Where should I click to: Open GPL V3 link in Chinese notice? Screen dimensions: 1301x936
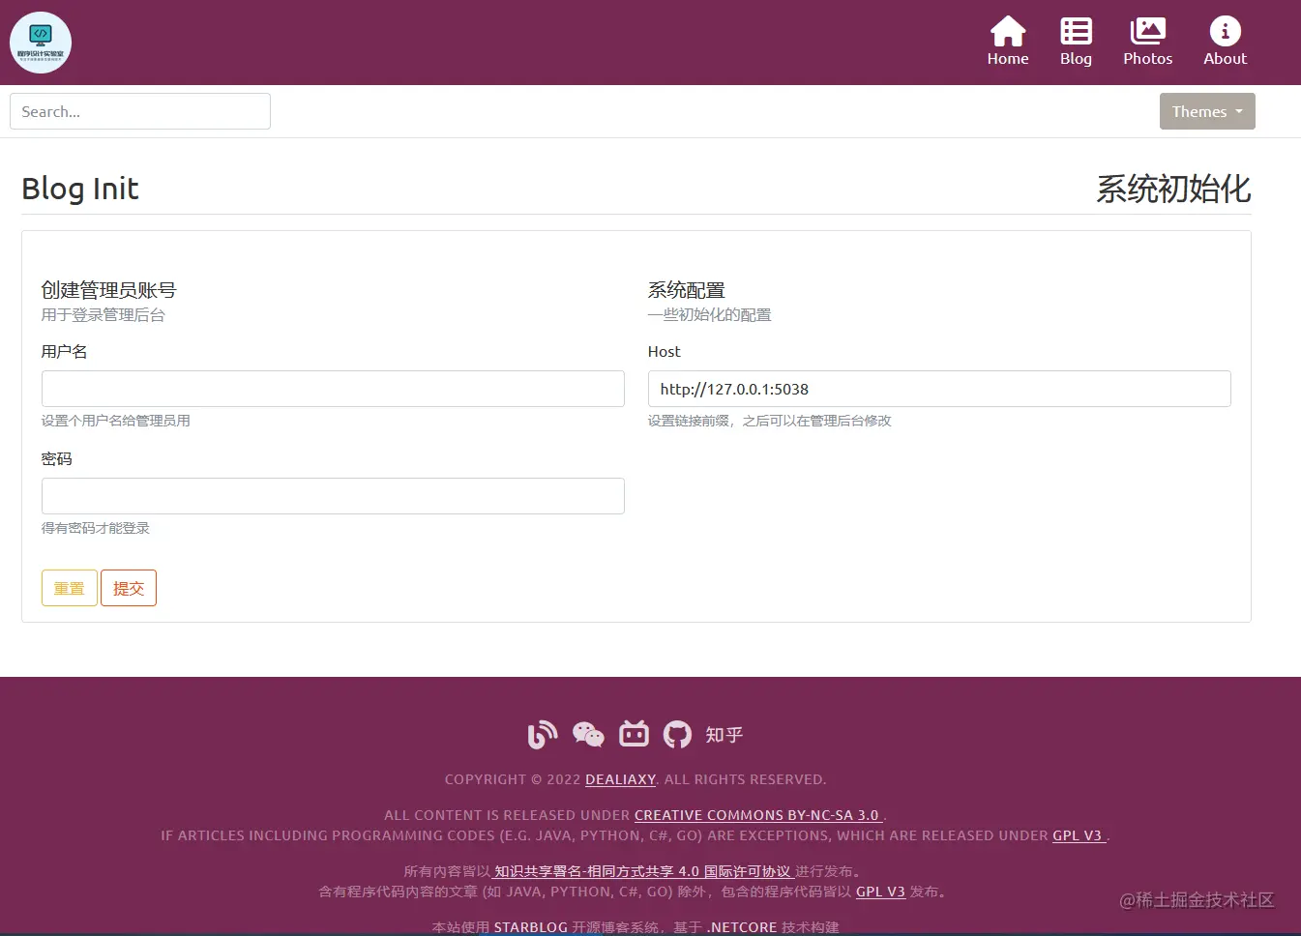pyautogui.click(x=880, y=892)
